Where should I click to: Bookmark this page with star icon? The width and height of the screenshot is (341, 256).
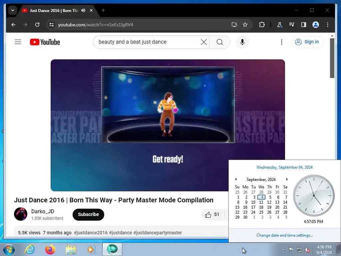click(245, 25)
